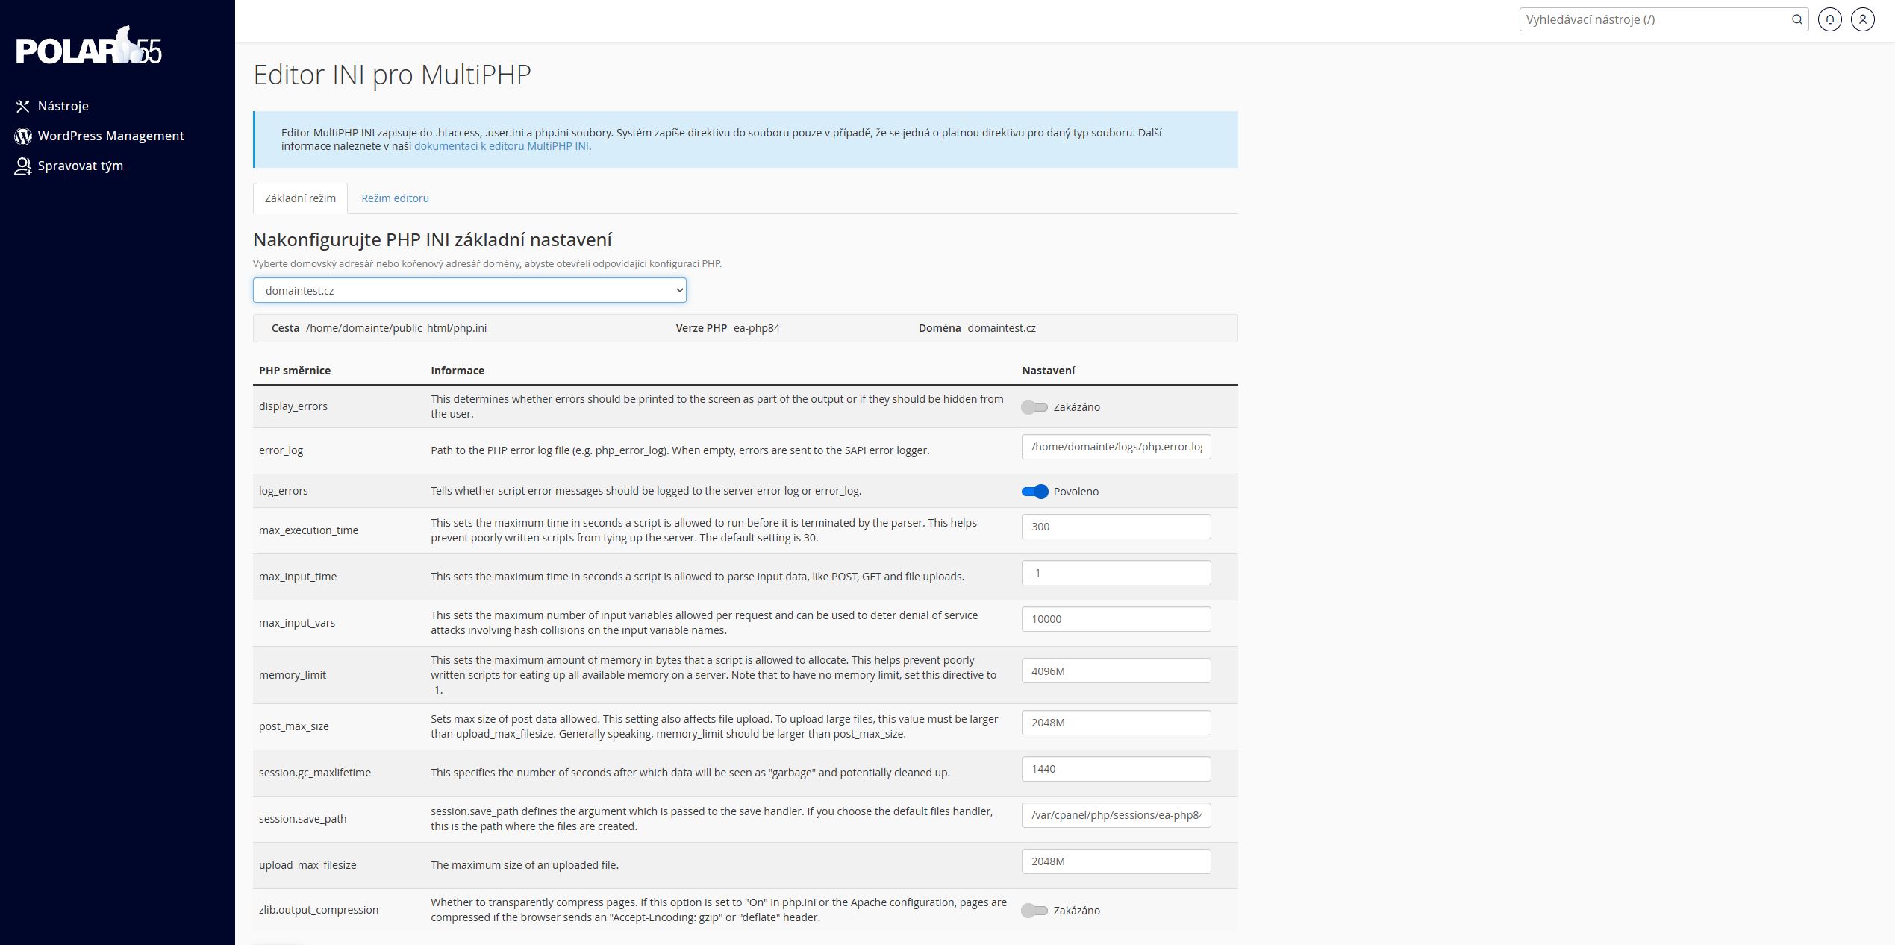Click the memory_limit directive name
The height and width of the screenshot is (945, 1895).
(x=293, y=675)
